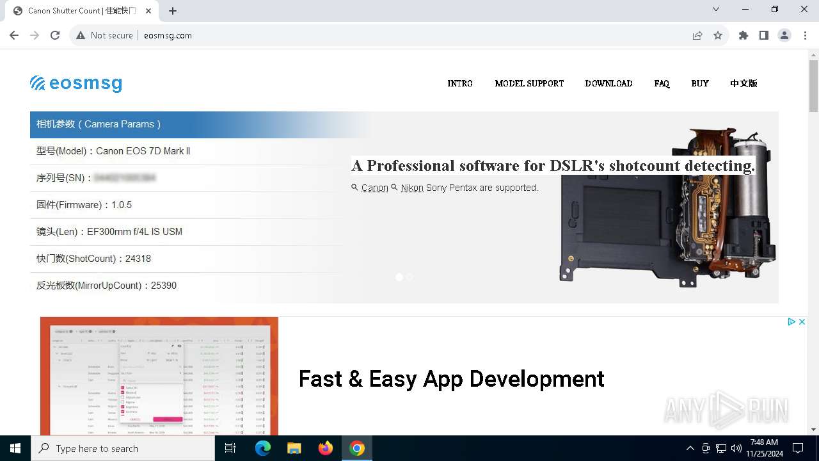Open the INTRO menu item
The image size is (819, 461).
click(460, 83)
